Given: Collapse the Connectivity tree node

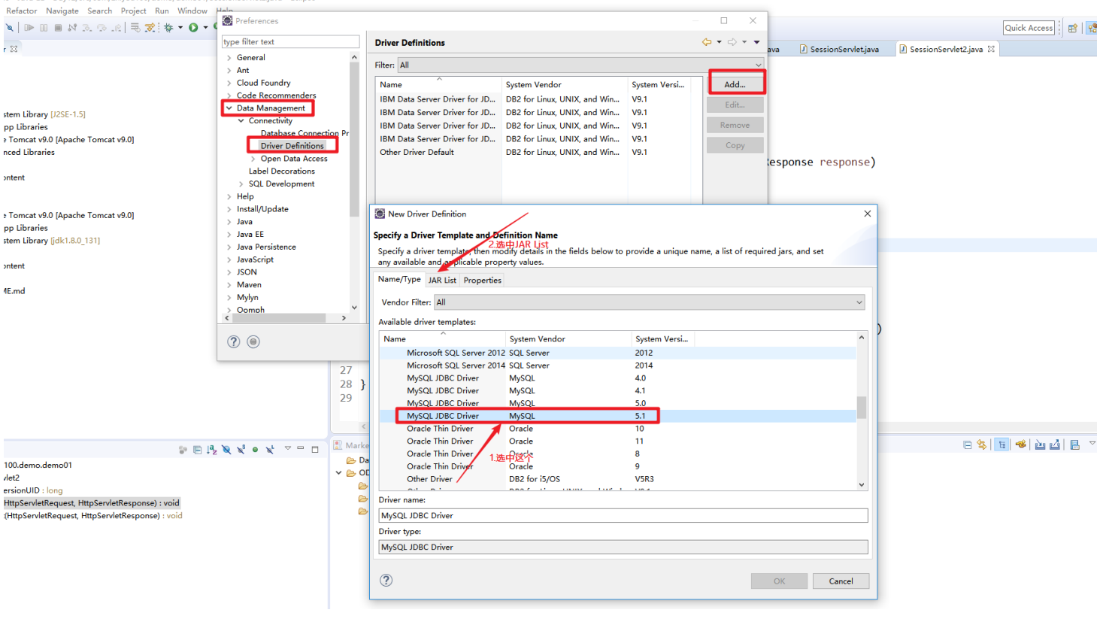Looking at the screenshot, I should 241,121.
